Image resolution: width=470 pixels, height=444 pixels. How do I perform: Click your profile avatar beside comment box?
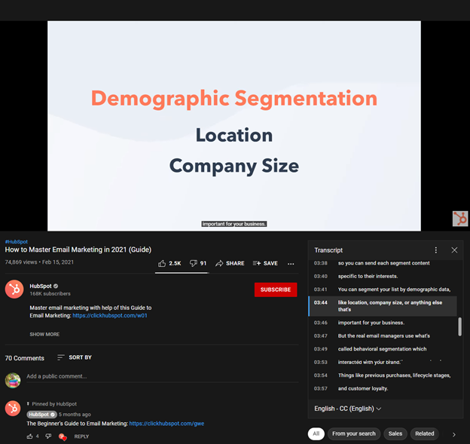[13, 380]
